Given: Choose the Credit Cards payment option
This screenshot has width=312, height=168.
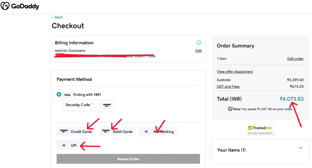Looking at the screenshot, I should click(76, 132).
